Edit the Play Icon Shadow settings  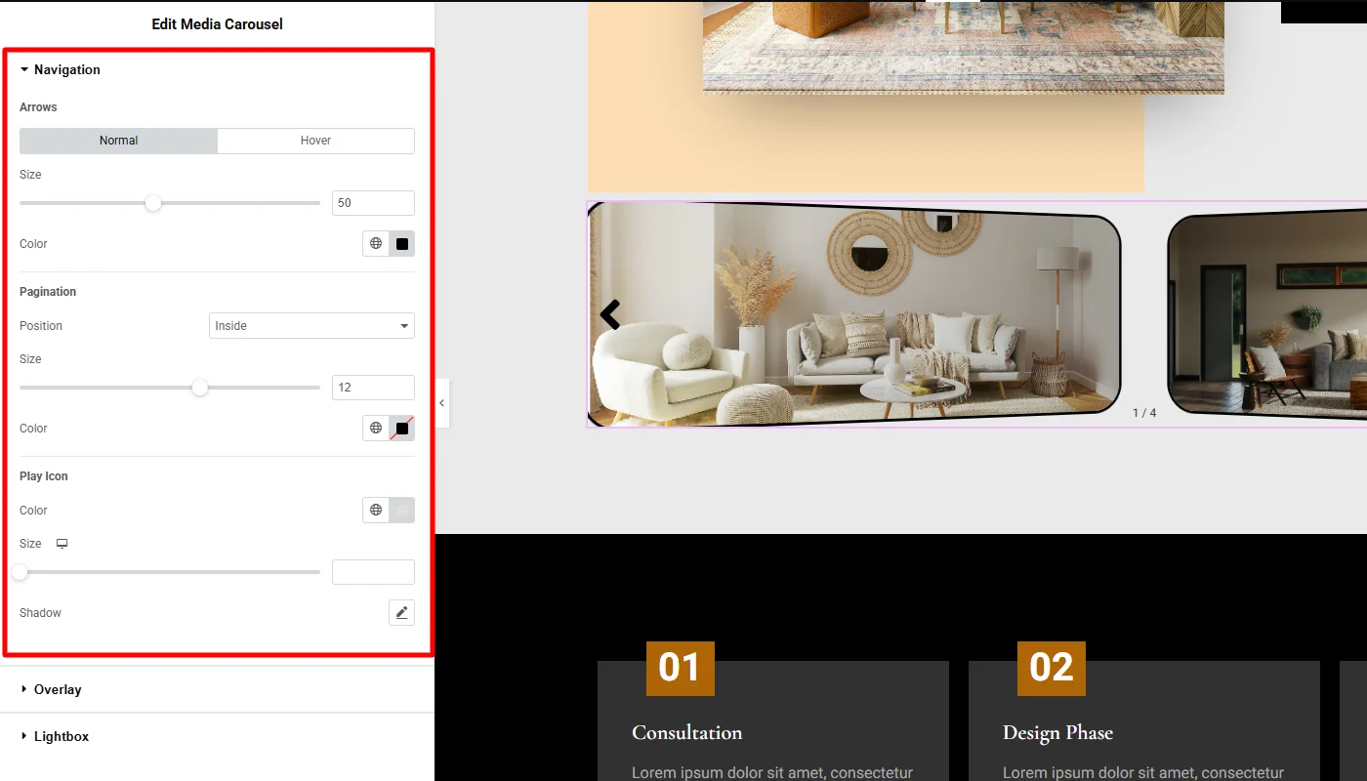tap(401, 613)
